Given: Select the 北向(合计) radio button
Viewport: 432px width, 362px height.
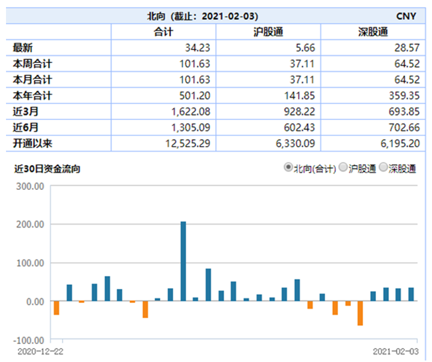Looking at the screenshot, I should 288,168.
